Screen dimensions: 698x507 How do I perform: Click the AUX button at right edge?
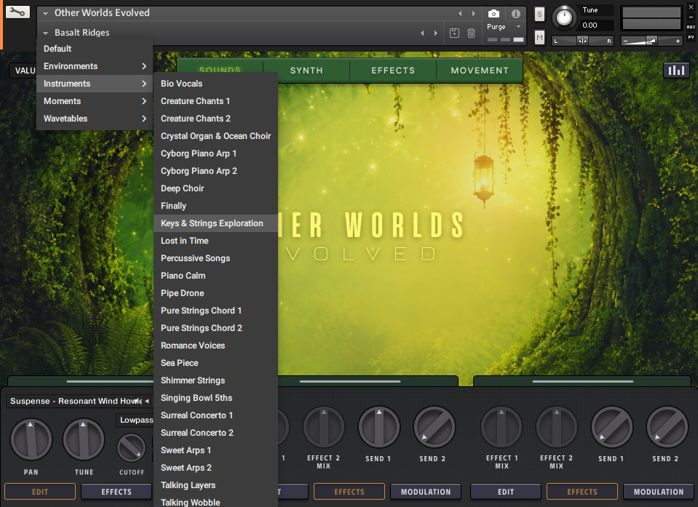click(x=691, y=27)
